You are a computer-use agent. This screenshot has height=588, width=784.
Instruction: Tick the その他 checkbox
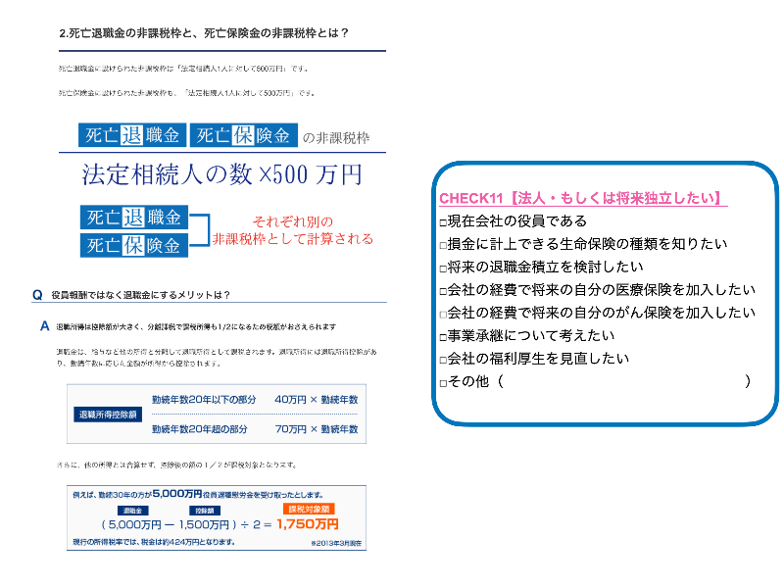click(x=444, y=381)
